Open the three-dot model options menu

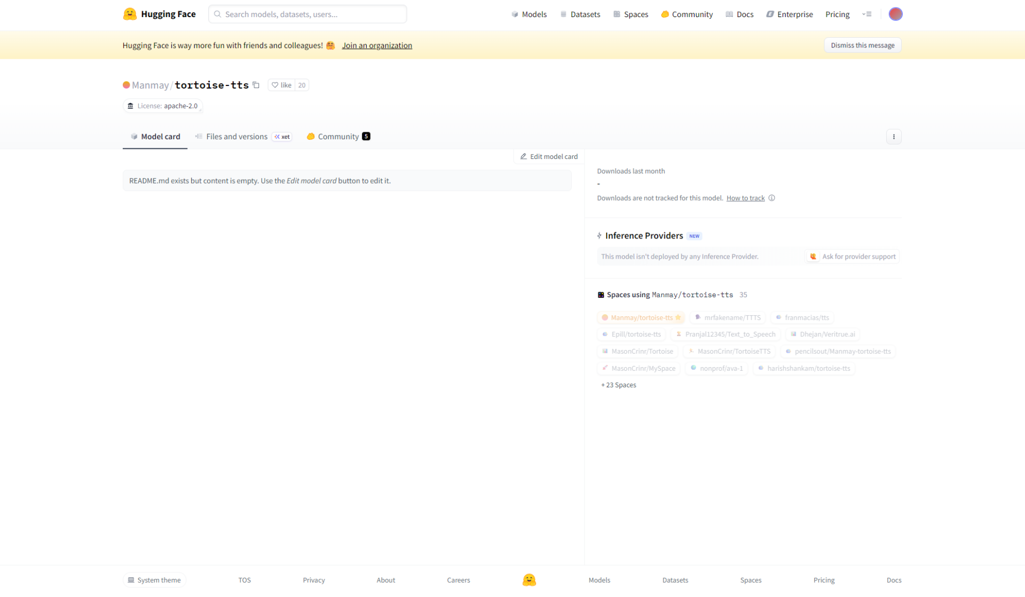point(894,137)
